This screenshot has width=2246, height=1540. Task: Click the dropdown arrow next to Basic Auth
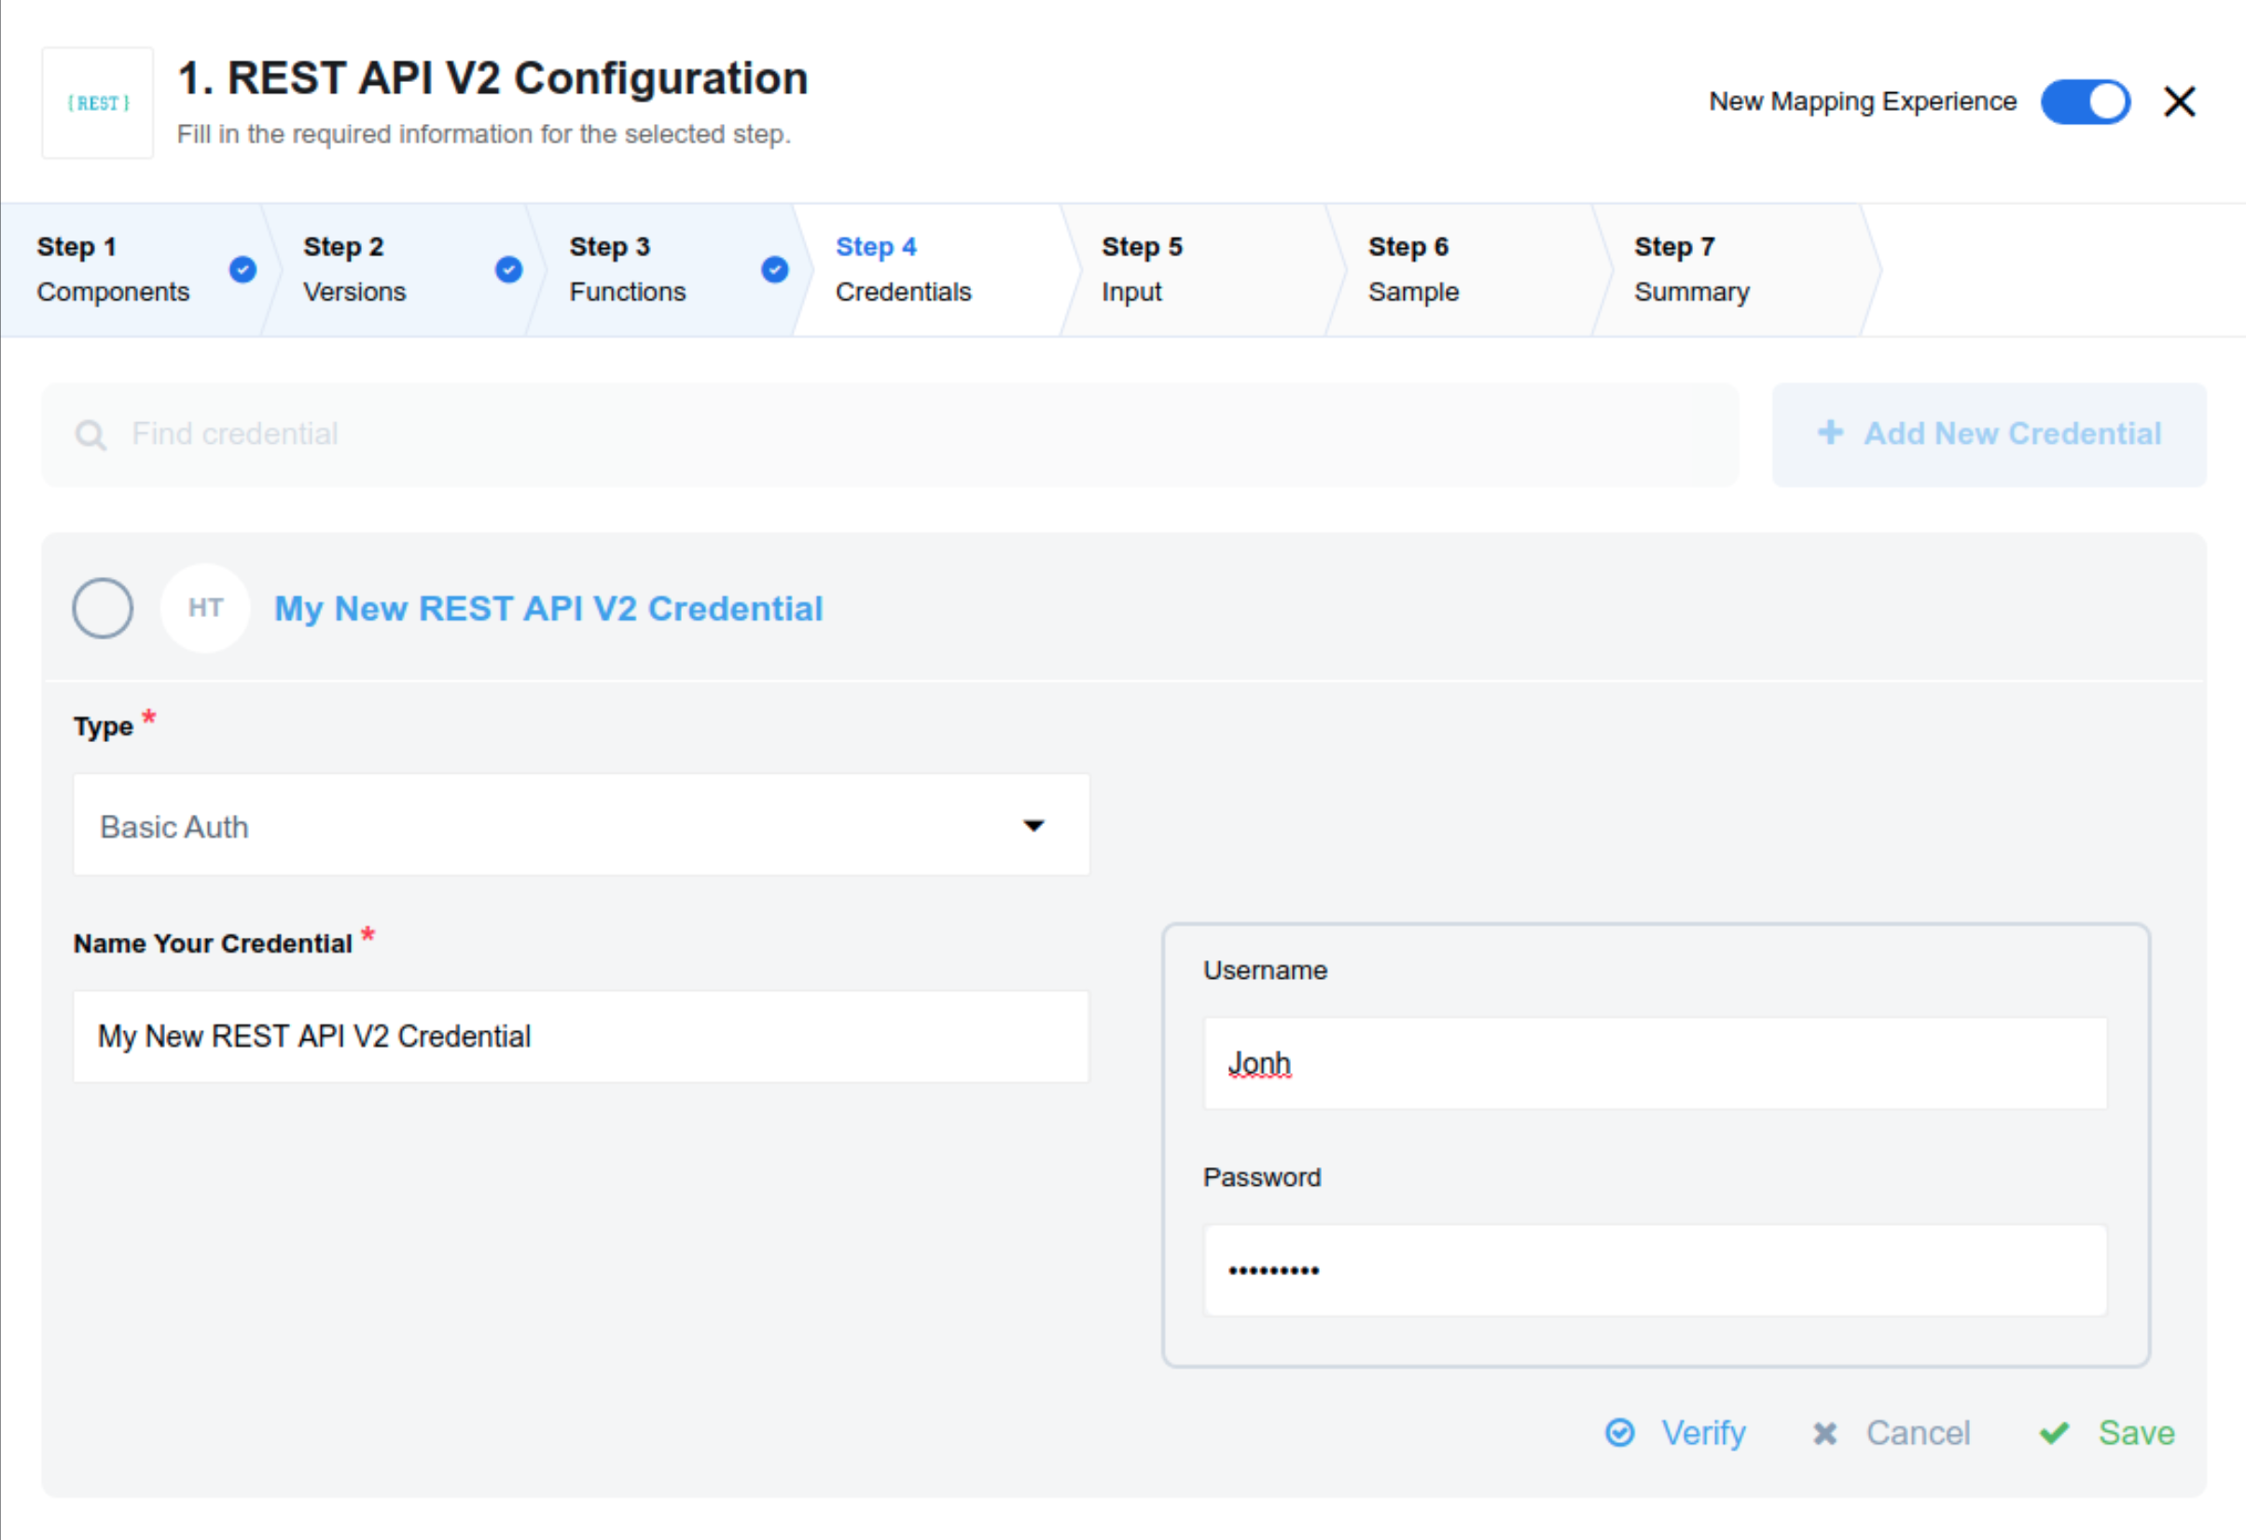tap(1033, 825)
